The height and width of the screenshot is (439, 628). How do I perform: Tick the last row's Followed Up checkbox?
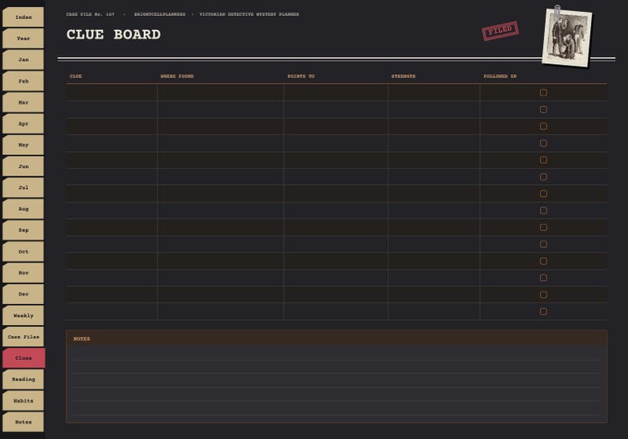[x=543, y=311]
